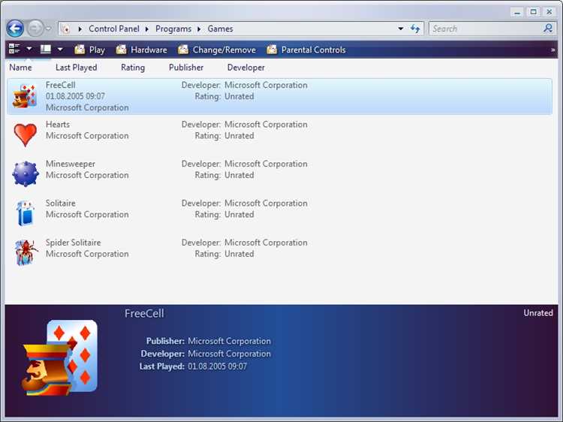The height and width of the screenshot is (422, 563).
Task: Click the Views icon in toolbar
Action: (x=46, y=49)
